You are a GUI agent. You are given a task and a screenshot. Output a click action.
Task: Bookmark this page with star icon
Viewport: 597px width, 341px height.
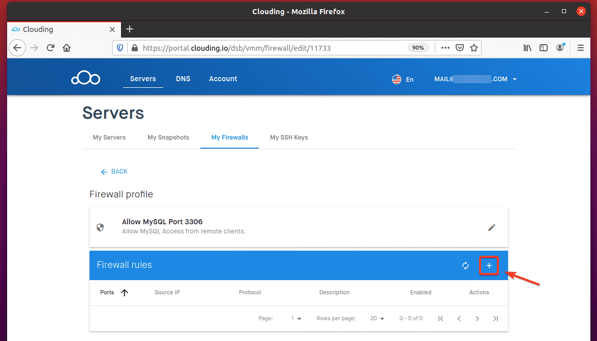pyautogui.click(x=473, y=48)
